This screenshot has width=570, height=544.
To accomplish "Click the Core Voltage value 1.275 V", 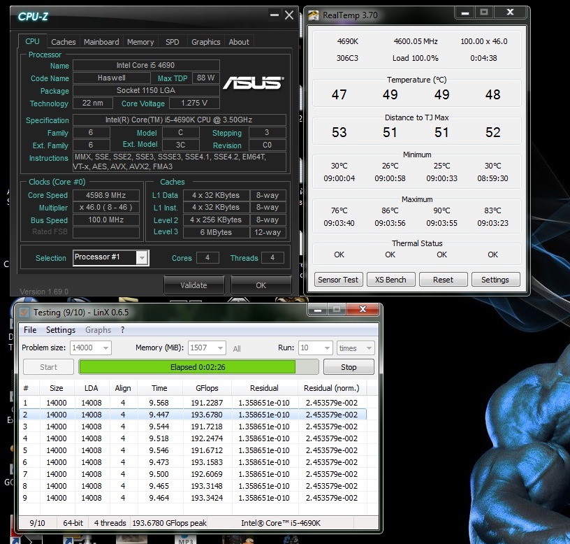I will click(x=194, y=103).
